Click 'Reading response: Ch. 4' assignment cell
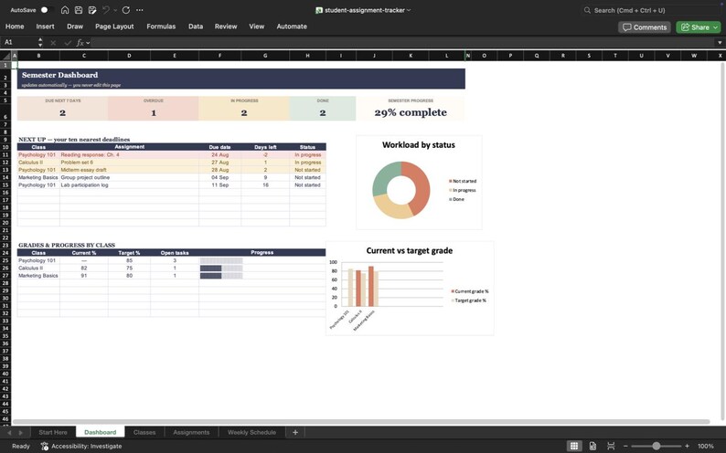Image resolution: width=726 pixels, height=453 pixels. (129, 155)
